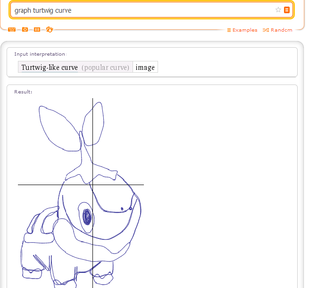Click the 'Result:' pod heading
Image resolution: width=309 pixels, height=288 pixels.
[23, 92]
